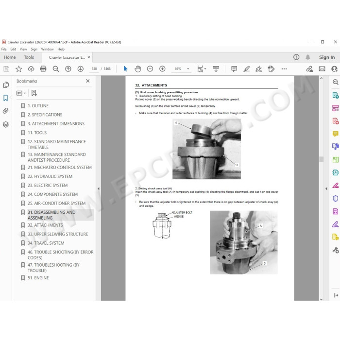Zoom in with plus icon
Image resolution: width=340 pixels, height=340 pixels.
click(x=162, y=69)
